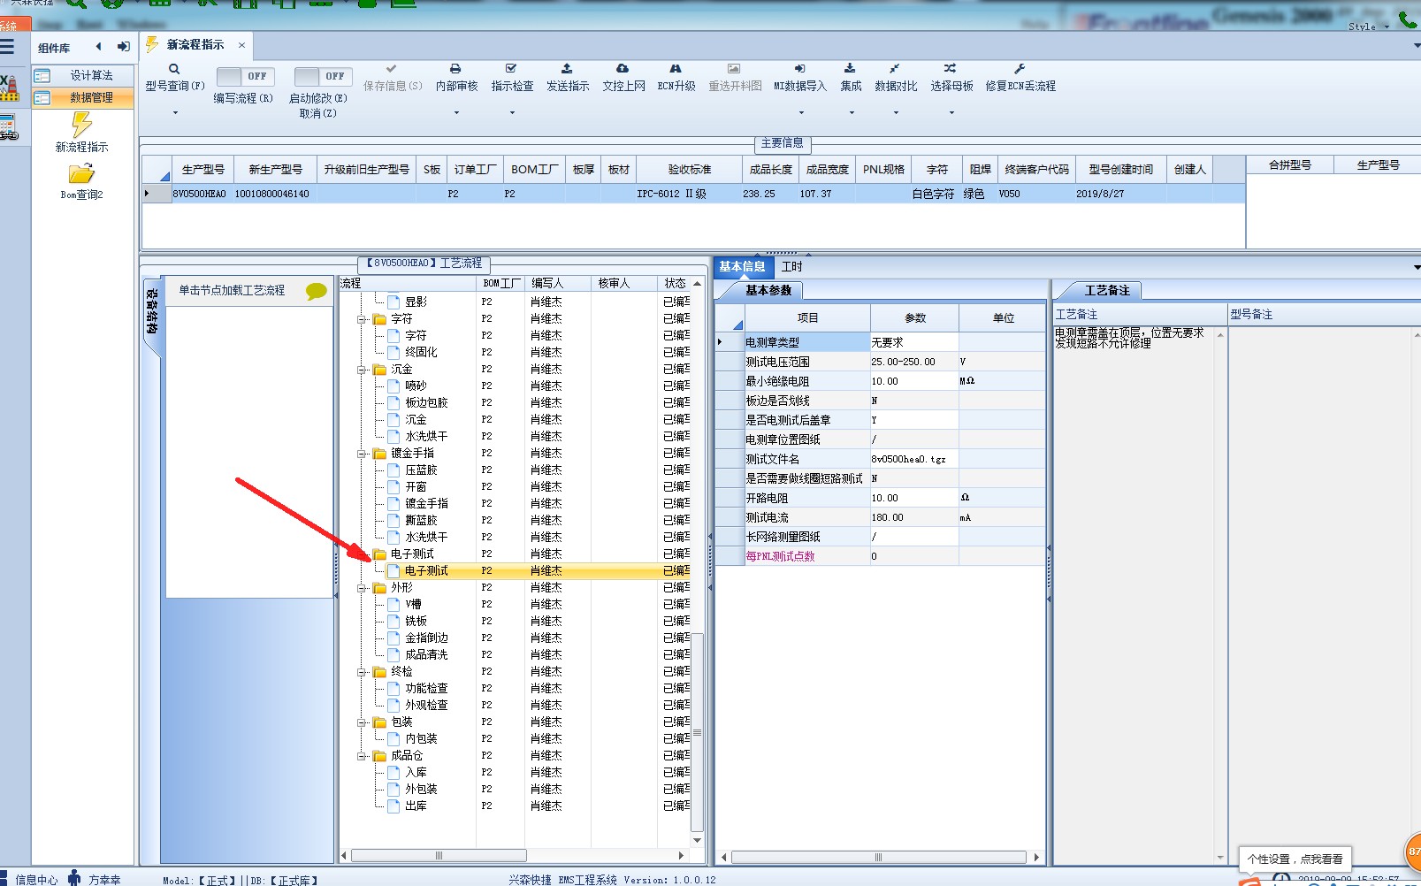Viewport: 1421px width, 886px height.
Task: Select the 板边包胶 tree node
Action: tap(426, 403)
